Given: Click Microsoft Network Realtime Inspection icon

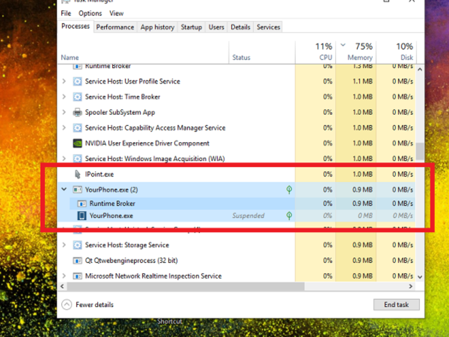Looking at the screenshot, I should pyautogui.click(x=77, y=276).
